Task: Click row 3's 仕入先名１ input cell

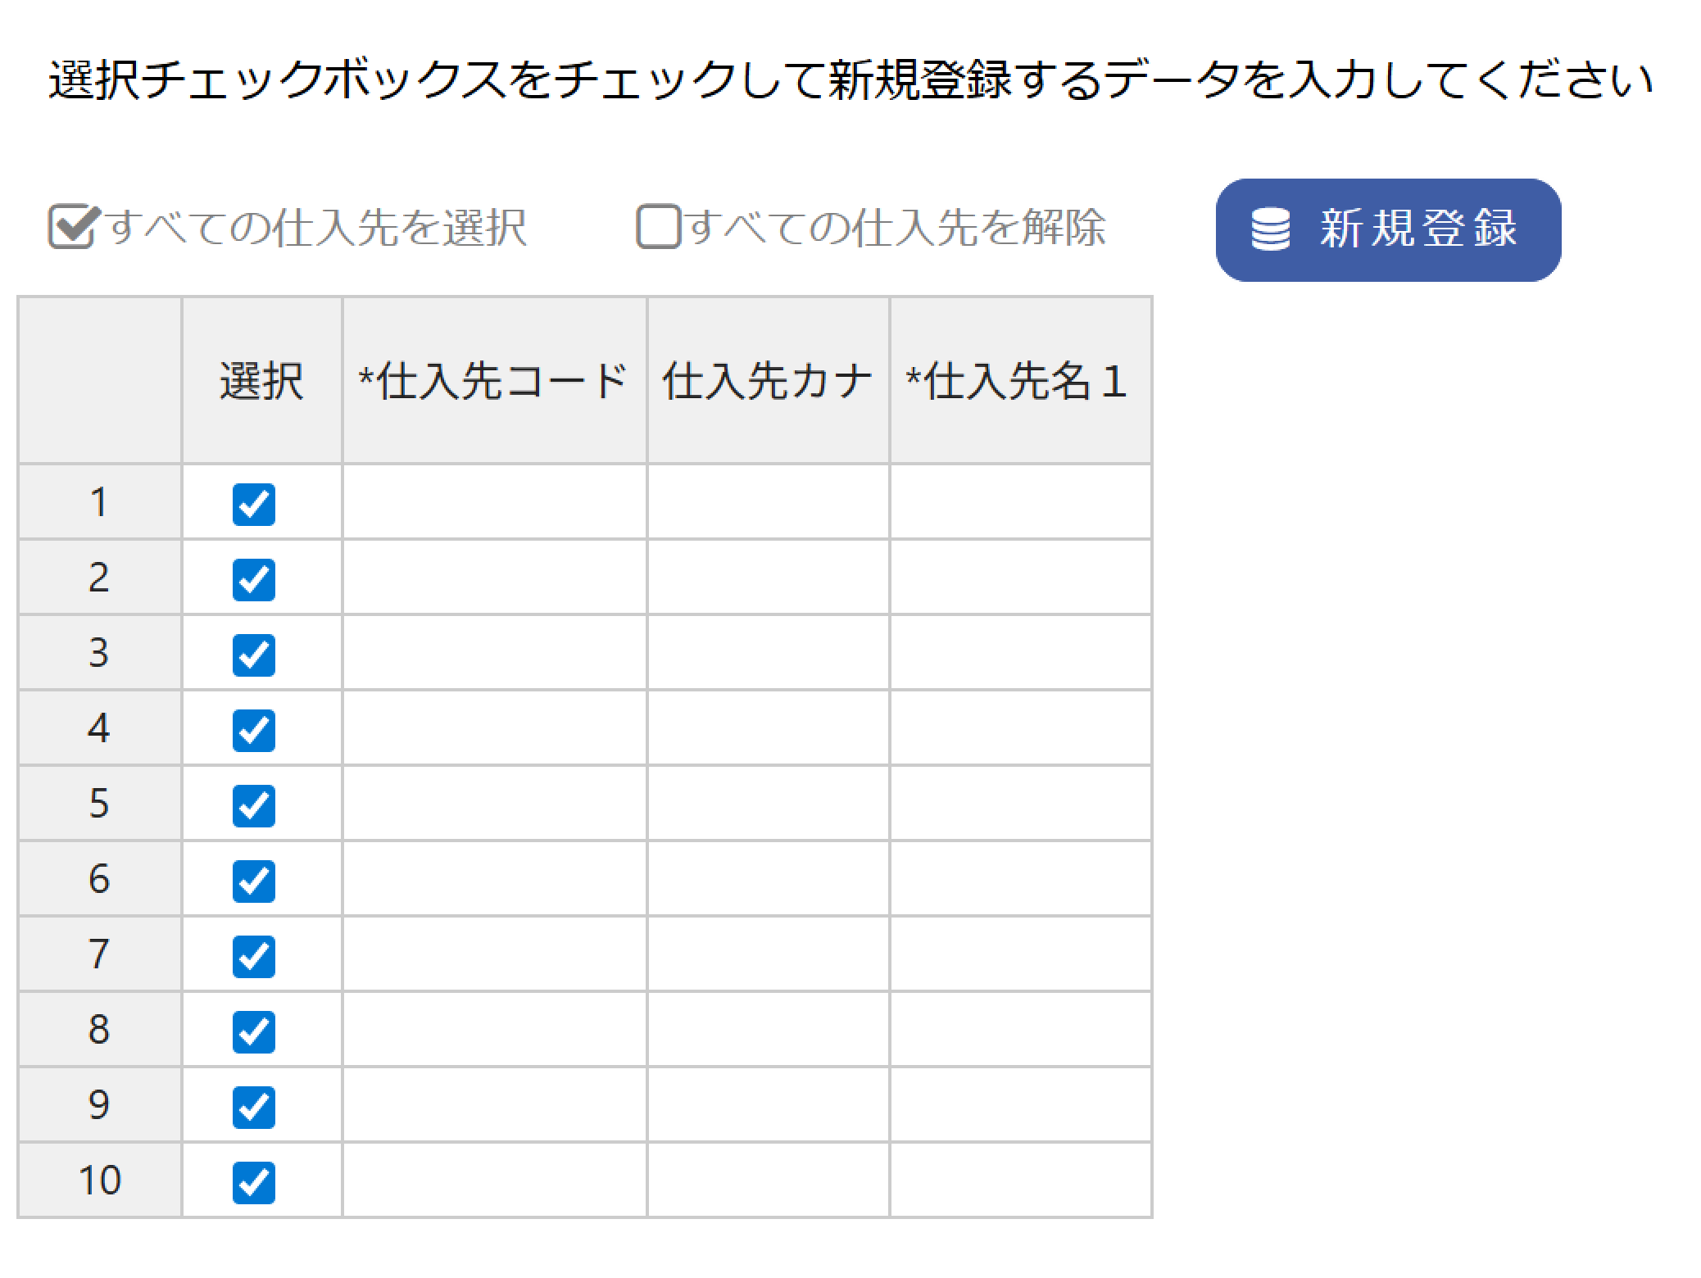Action: tap(1020, 653)
